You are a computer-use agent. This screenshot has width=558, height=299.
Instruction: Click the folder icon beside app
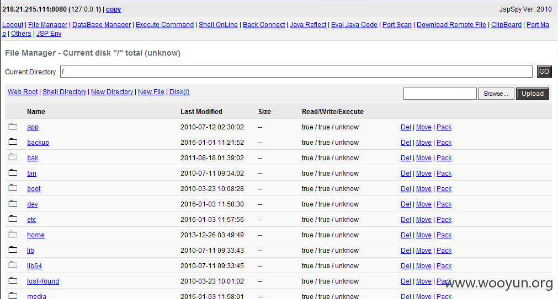pos(13,126)
